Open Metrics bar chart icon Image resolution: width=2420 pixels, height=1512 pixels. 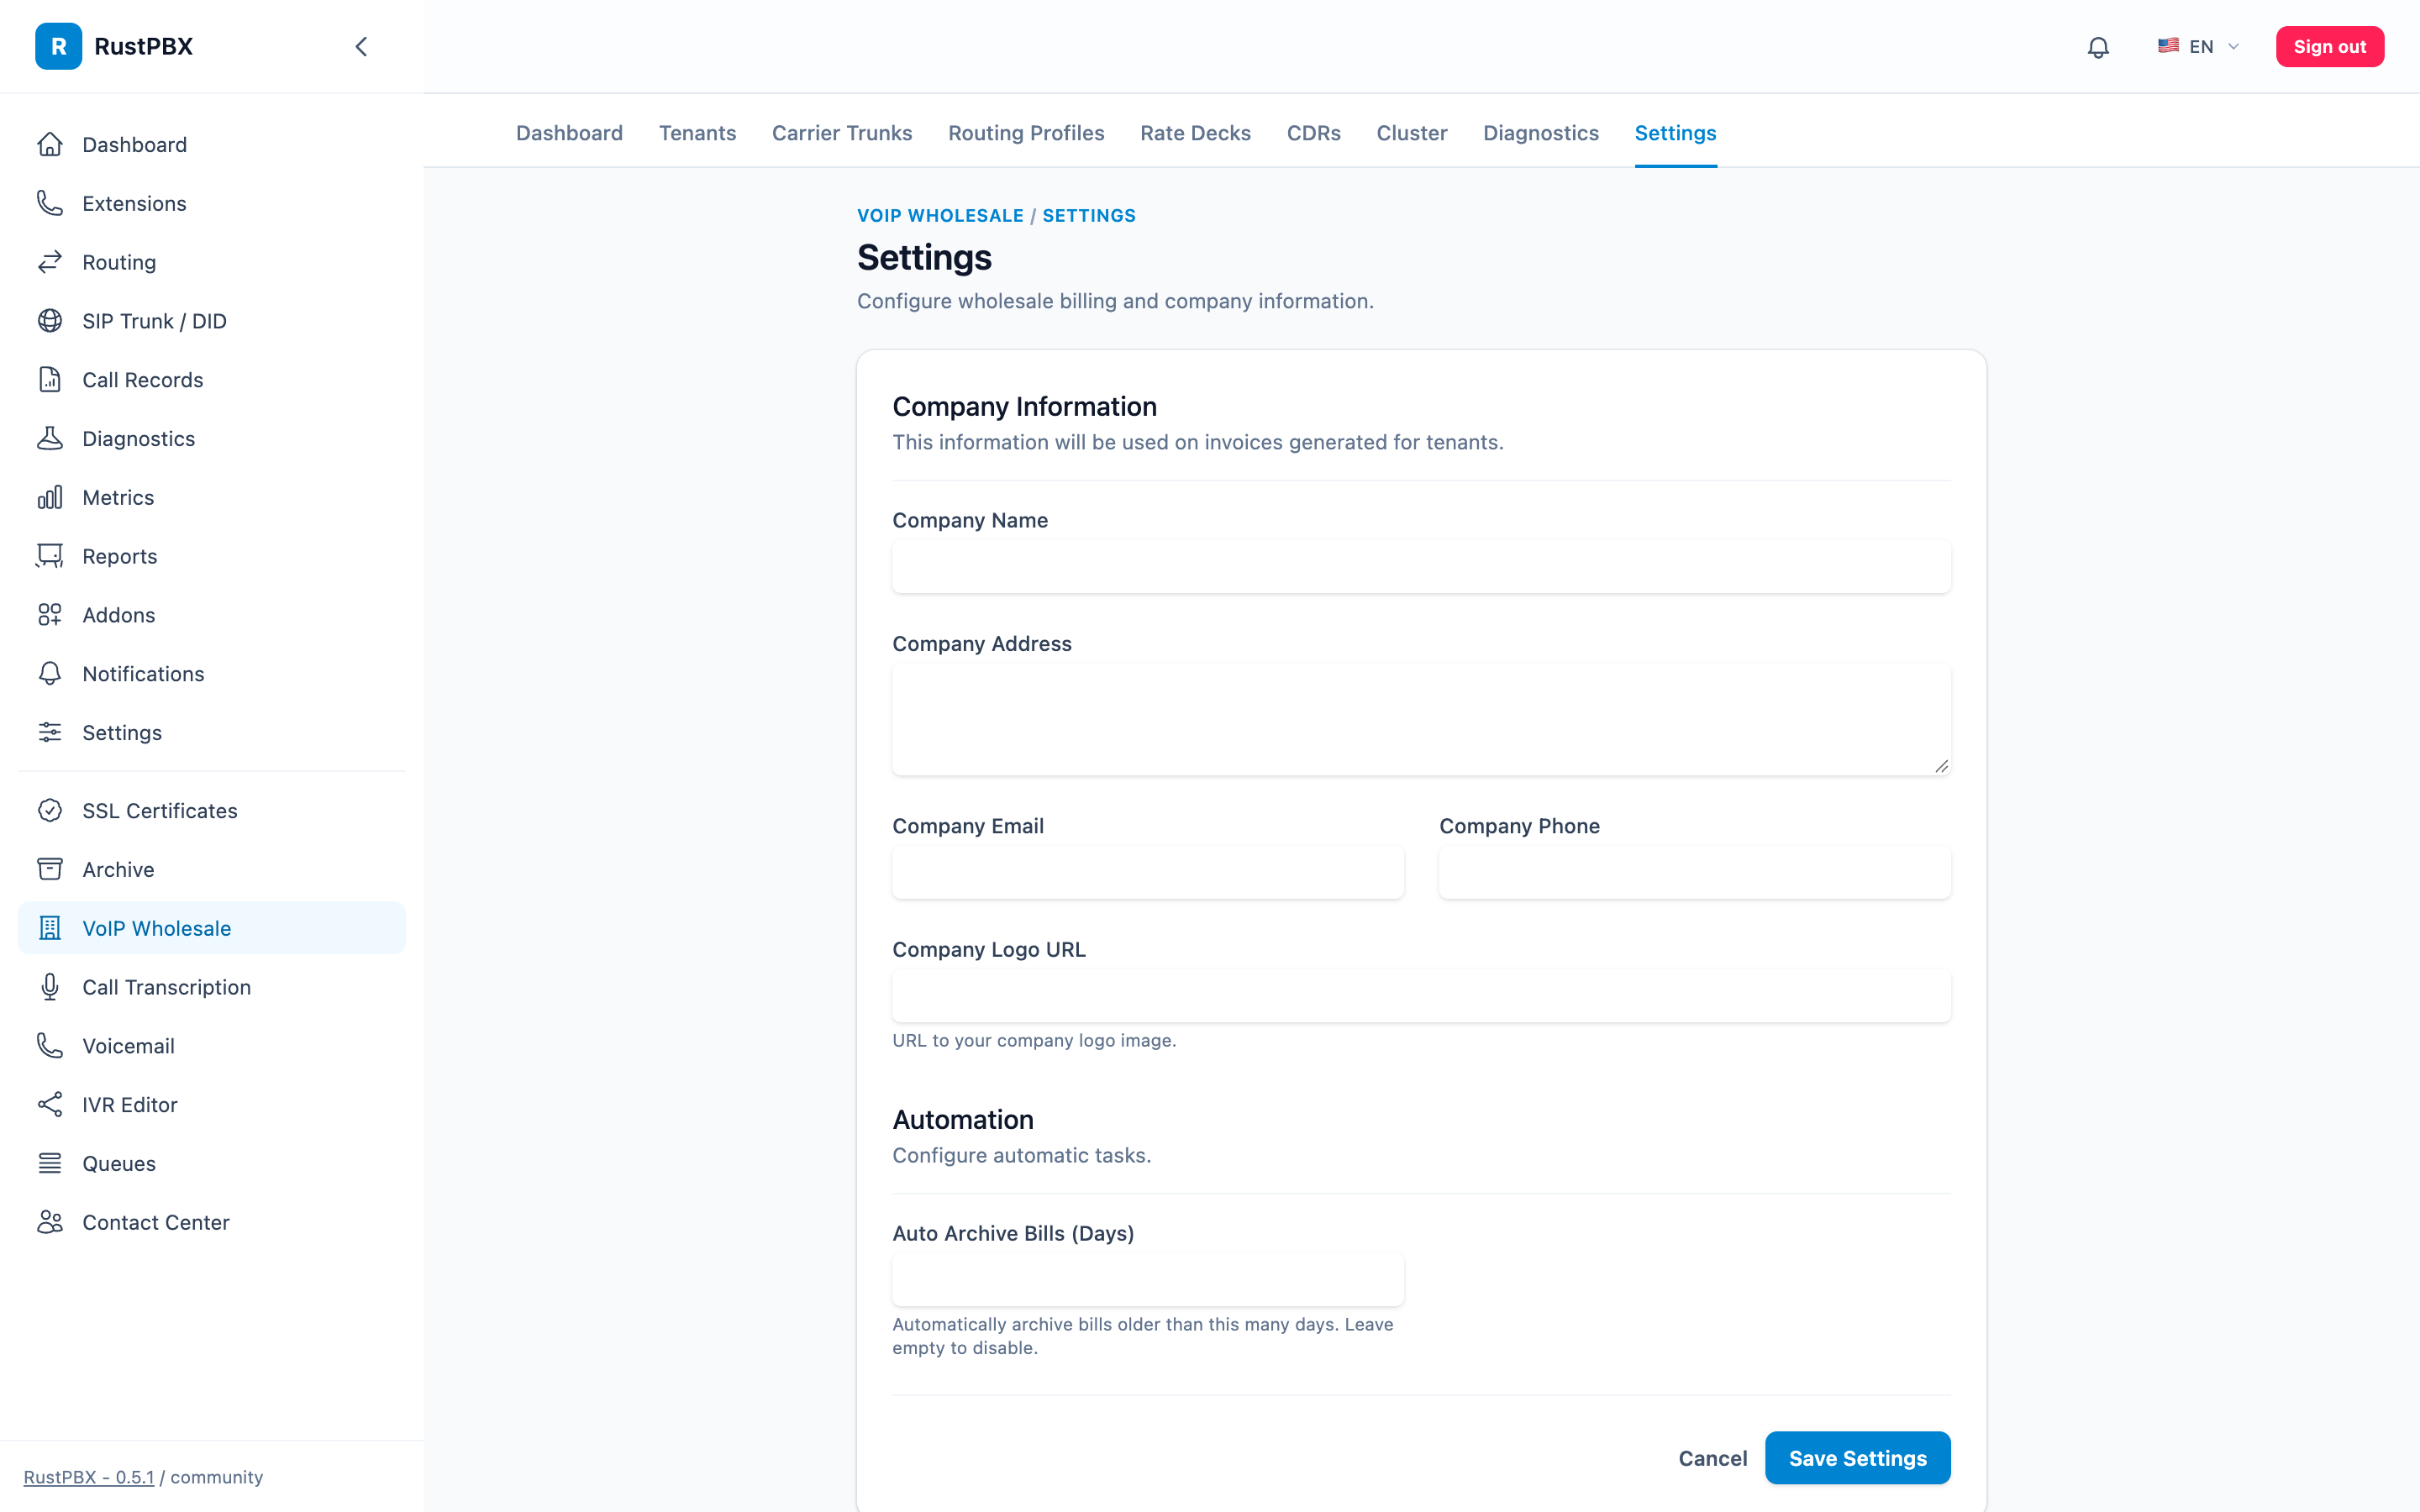50,497
